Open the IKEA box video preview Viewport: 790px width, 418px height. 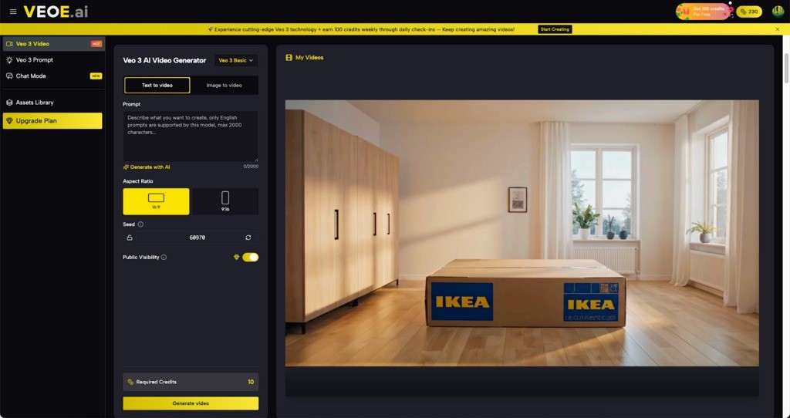(x=522, y=233)
